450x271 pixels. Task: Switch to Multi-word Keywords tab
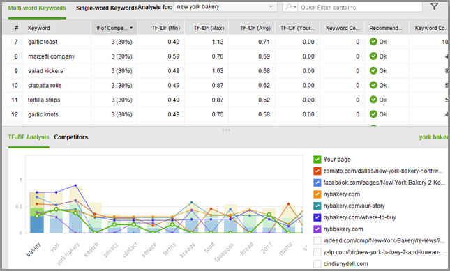[37, 8]
